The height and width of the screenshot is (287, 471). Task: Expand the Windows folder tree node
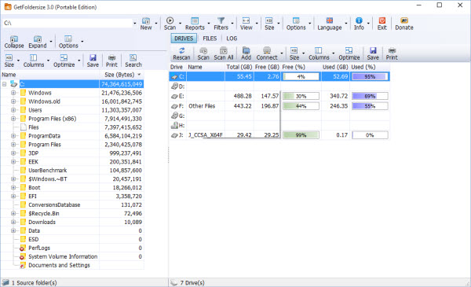[13, 93]
